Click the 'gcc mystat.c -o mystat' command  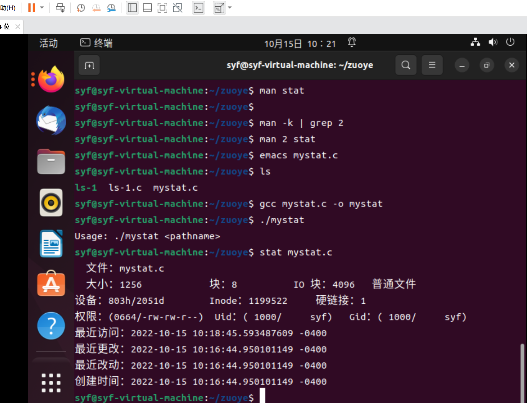pyautogui.click(x=321, y=204)
